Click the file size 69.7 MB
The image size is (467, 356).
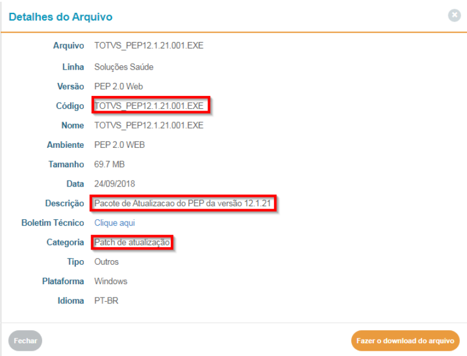(x=109, y=164)
